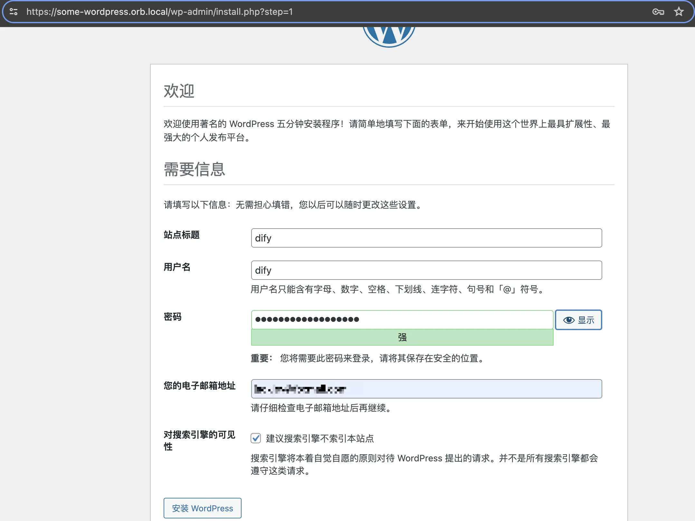The width and height of the screenshot is (695, 521).
Task: Click the 密码 password field
Action: coord(402,319)
